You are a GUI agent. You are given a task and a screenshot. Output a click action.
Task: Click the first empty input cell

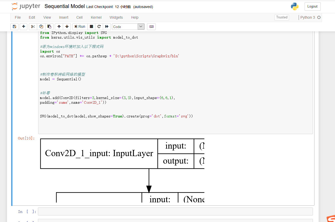[175, 211]
